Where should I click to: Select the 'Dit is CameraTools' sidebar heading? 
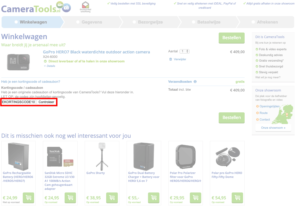(x=270, y=37)
